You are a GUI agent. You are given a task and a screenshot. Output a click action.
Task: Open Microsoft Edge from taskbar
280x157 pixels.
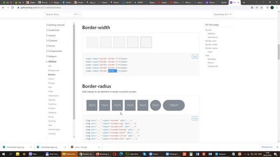click(x=121, y=154)
